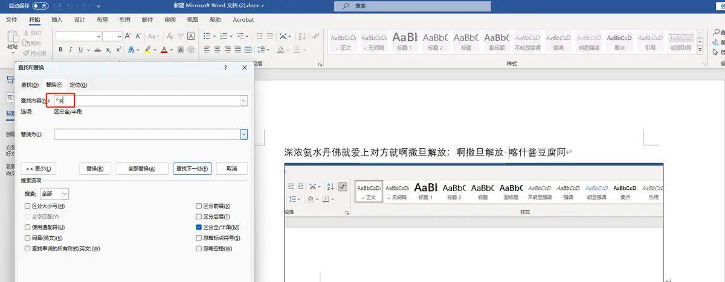Apply Underline formatting

[x=80, y=49]
